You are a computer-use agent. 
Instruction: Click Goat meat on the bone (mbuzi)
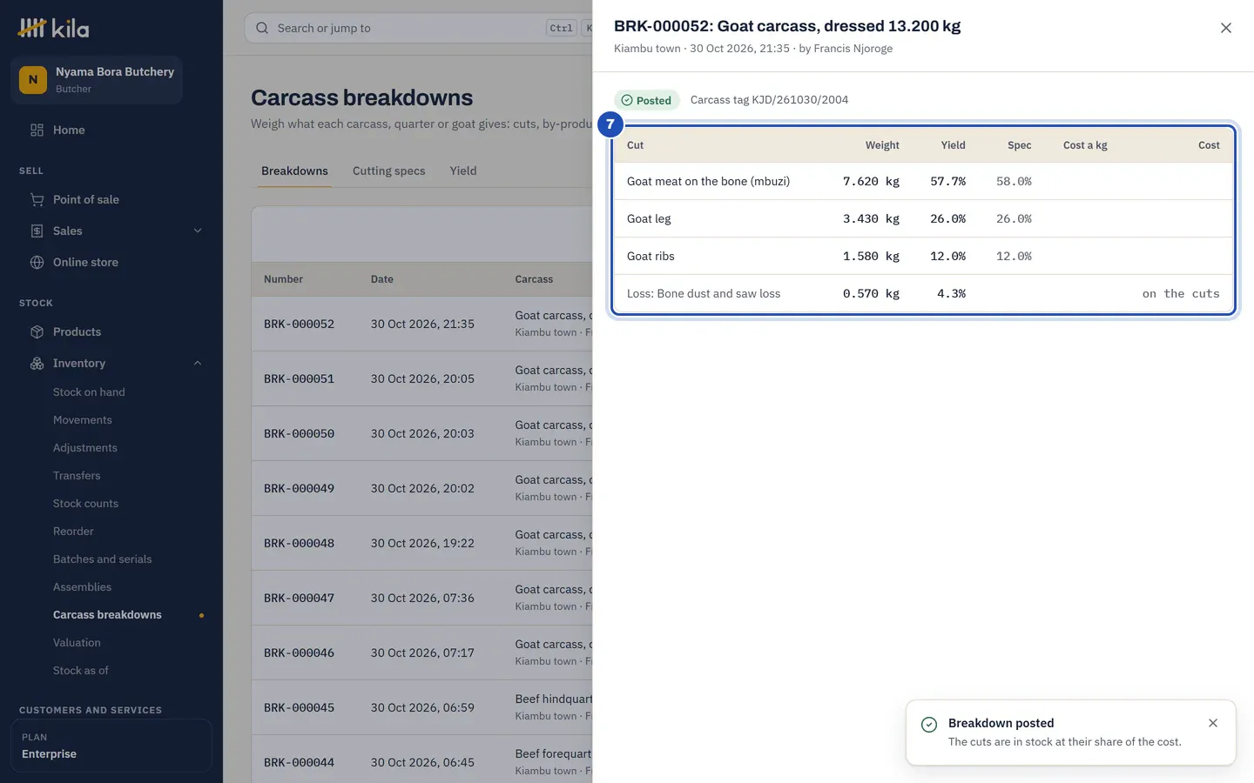click(708, 181)
